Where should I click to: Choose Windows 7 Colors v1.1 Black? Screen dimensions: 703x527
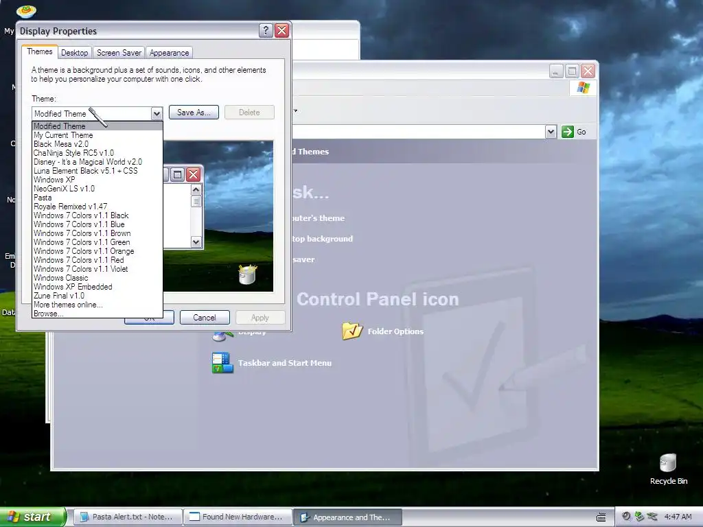97,215
